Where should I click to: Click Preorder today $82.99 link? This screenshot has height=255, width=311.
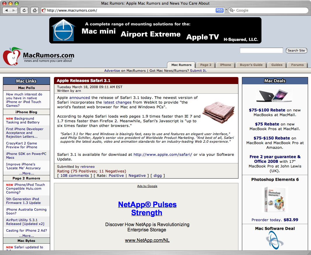pos(275,220)
